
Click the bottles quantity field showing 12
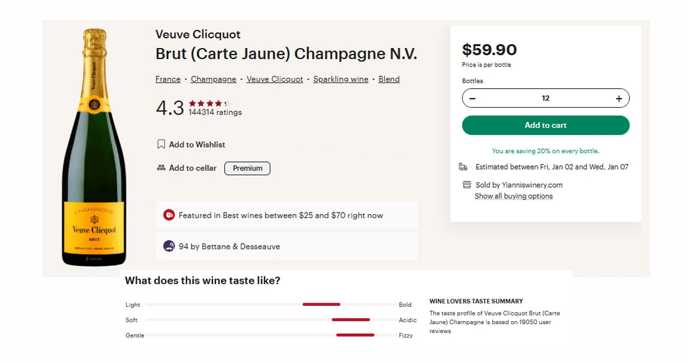click(x=545, y=98)
